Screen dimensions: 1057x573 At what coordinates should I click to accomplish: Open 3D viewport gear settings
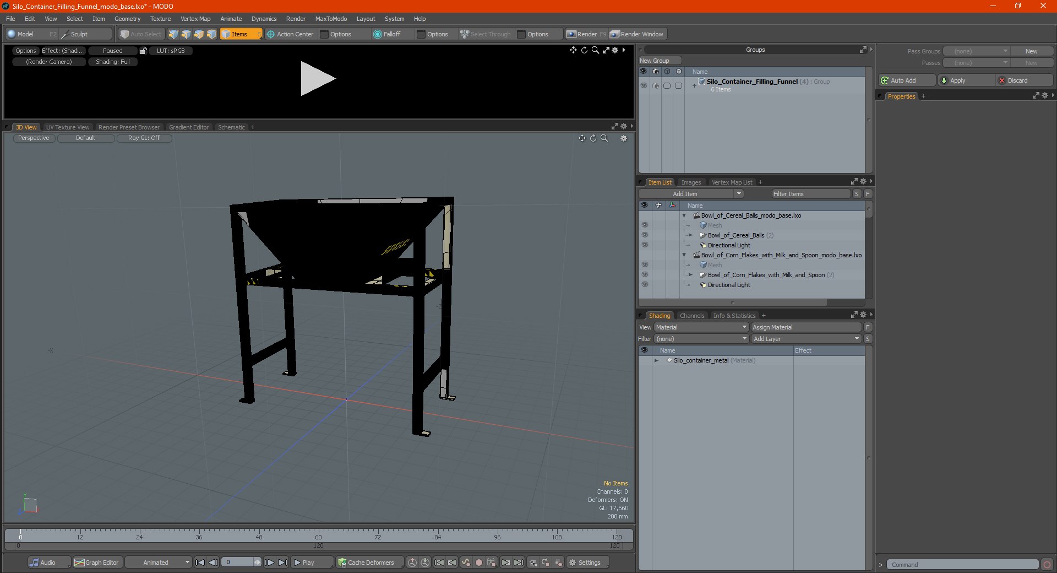click(624, 138)
